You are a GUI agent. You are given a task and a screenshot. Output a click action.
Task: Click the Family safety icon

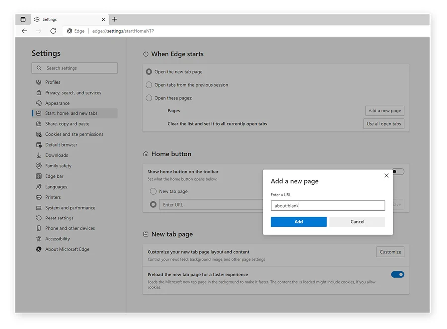pyautogui.click(x=39, y=166)
